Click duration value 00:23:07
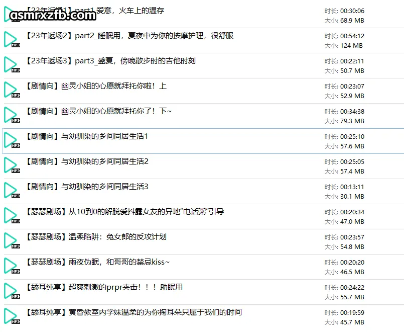The width and height of the screenshot is (404, 336). coord(352,86)
